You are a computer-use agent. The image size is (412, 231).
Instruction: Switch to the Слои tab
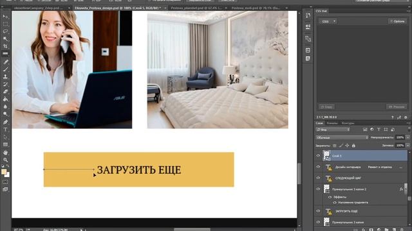[x=319, y=123]
